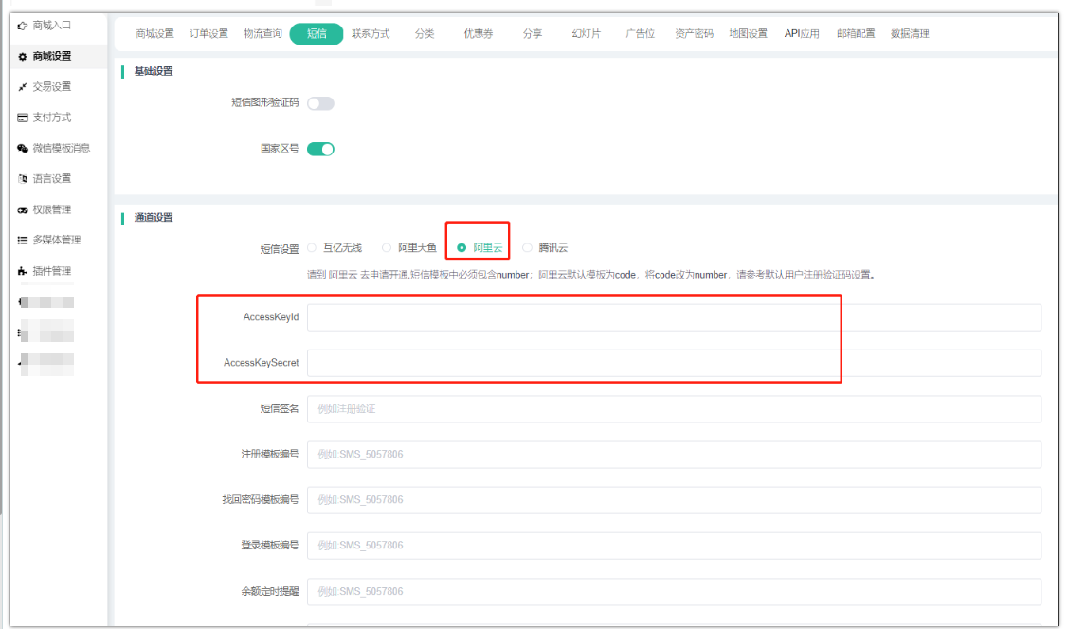Click the 微信模板消息 WeChat icon

(x=23, y=149)
